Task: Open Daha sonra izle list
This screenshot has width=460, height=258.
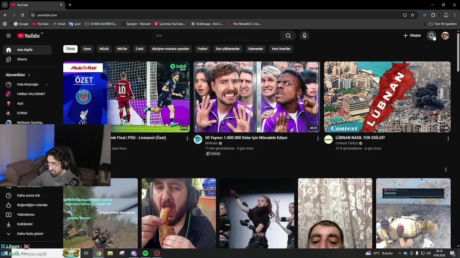Action: [x=27, y=196]
